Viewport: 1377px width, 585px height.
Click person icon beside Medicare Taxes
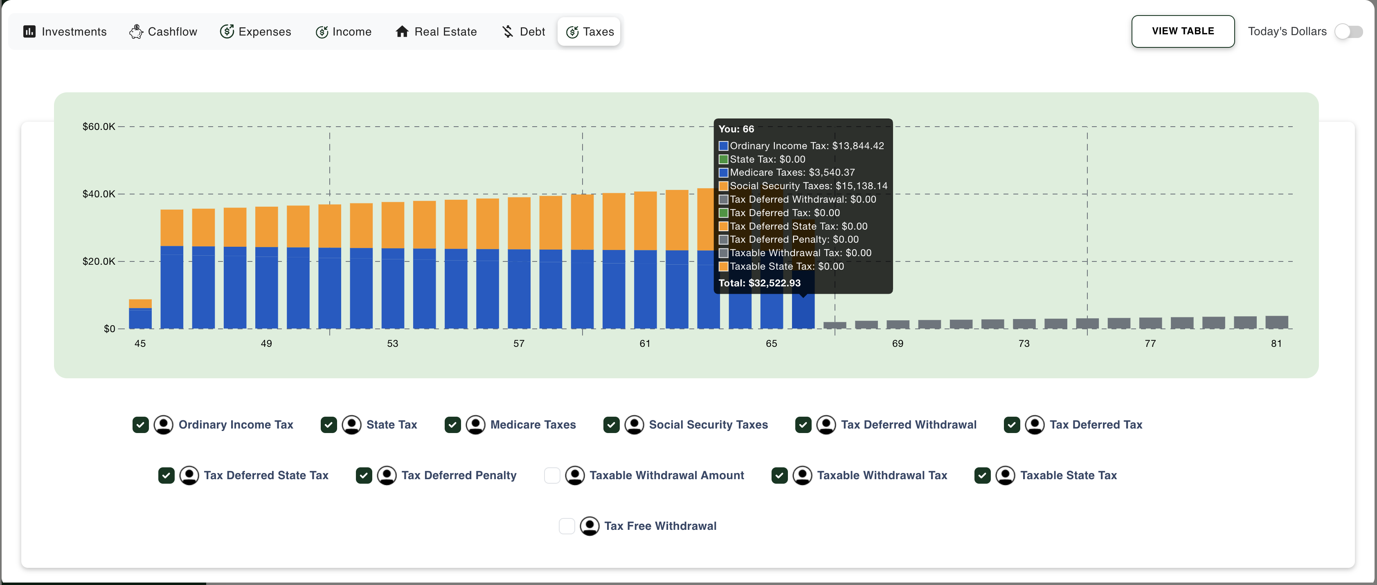click(x=475, y=425)
